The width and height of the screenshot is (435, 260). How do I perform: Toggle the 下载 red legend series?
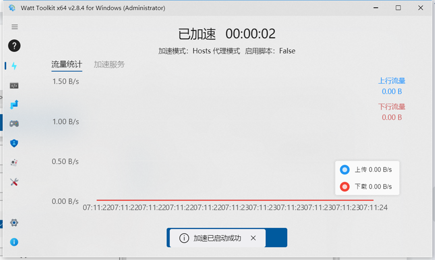pos(367,187)
